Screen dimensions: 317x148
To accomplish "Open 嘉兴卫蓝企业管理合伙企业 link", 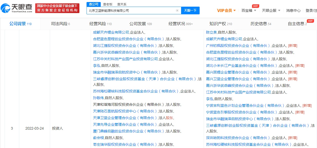I will coord(238,79).
